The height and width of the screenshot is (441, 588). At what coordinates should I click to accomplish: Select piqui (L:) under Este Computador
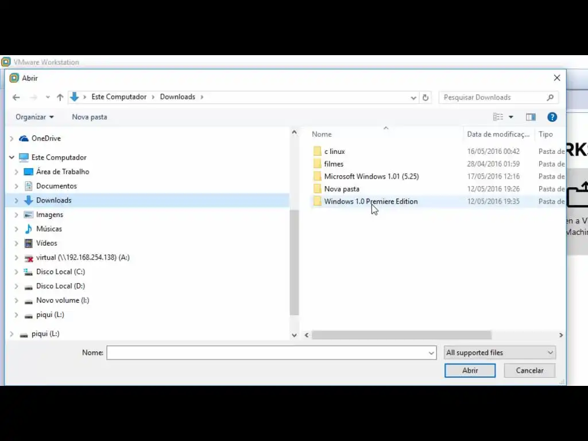click(50, 315)
